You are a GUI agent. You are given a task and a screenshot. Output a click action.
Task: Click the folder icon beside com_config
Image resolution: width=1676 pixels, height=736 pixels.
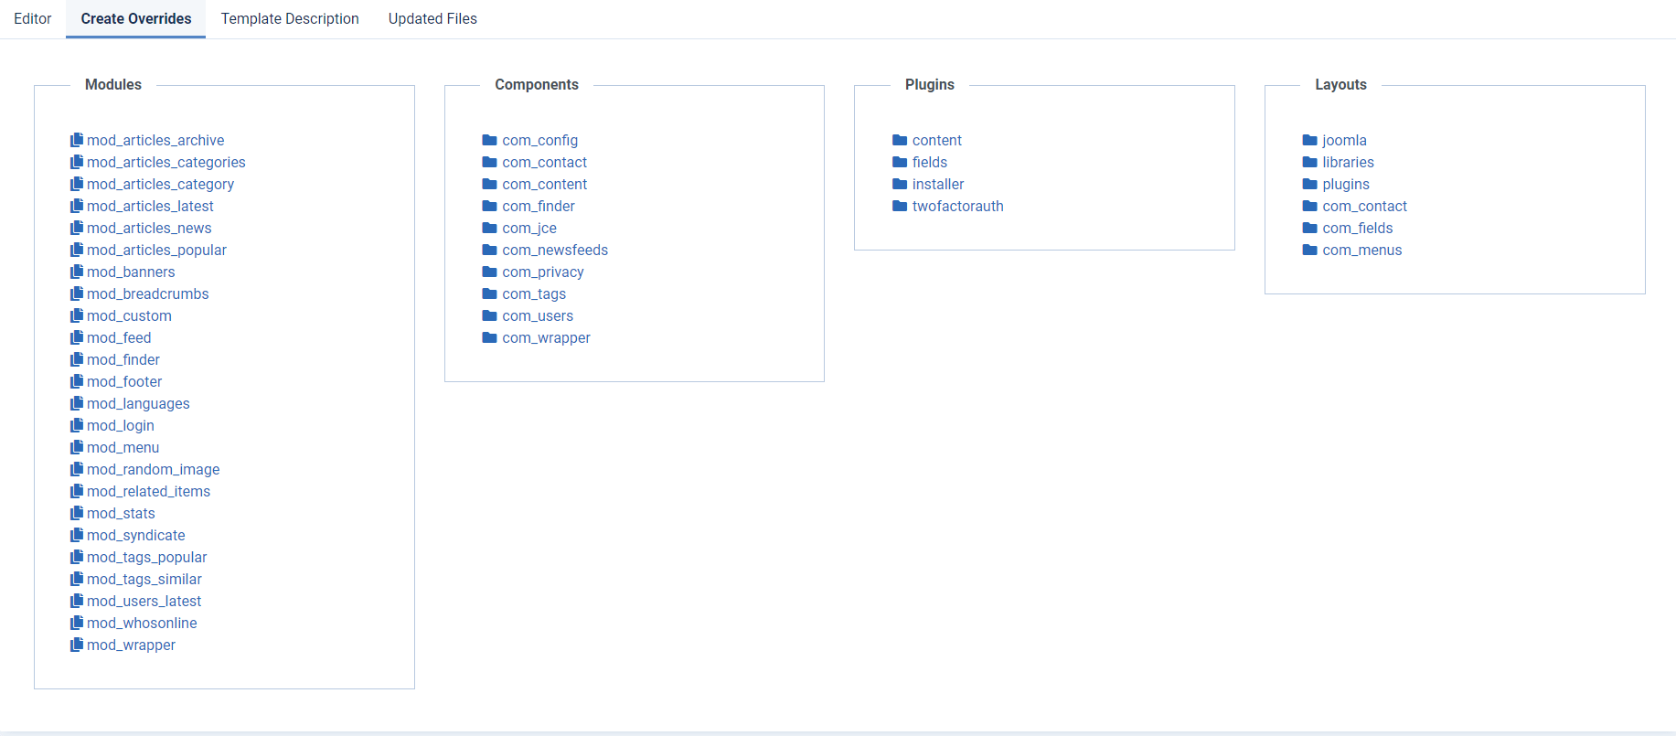[489, 140]
